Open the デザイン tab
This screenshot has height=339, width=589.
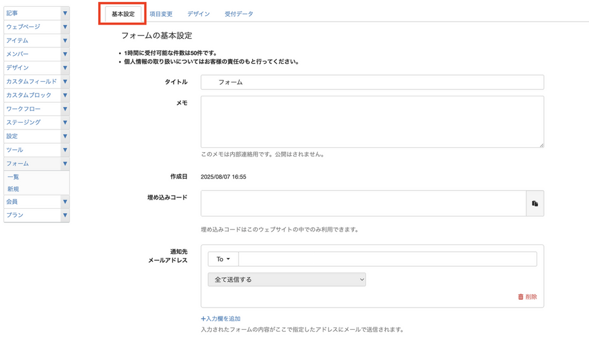[199, 14]
